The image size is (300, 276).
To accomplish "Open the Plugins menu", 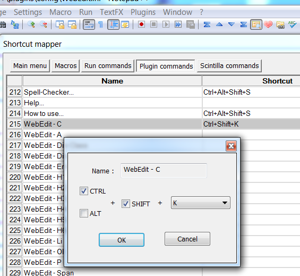I will (x=143, y=12).
